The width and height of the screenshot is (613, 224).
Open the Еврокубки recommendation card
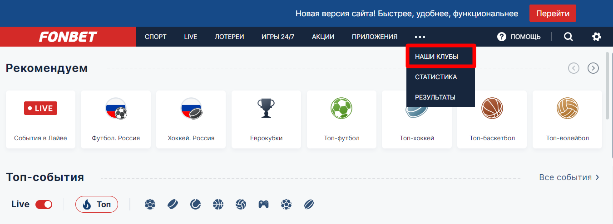[x=266, y=119]
